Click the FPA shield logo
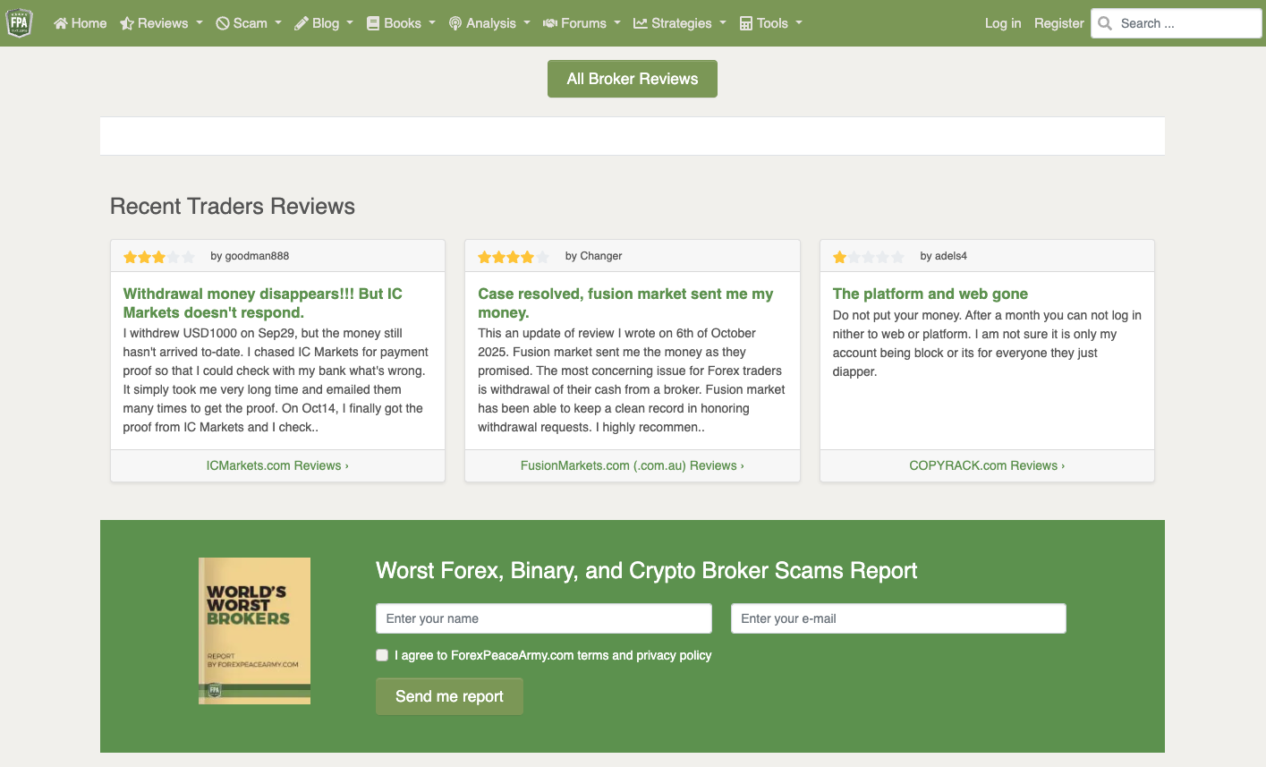The width and height of the screenshot is (1266, 767). (x=20, y=23)
